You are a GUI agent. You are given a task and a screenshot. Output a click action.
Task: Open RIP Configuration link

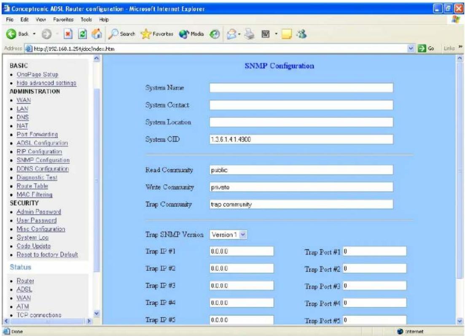click(x=39, y=152)
